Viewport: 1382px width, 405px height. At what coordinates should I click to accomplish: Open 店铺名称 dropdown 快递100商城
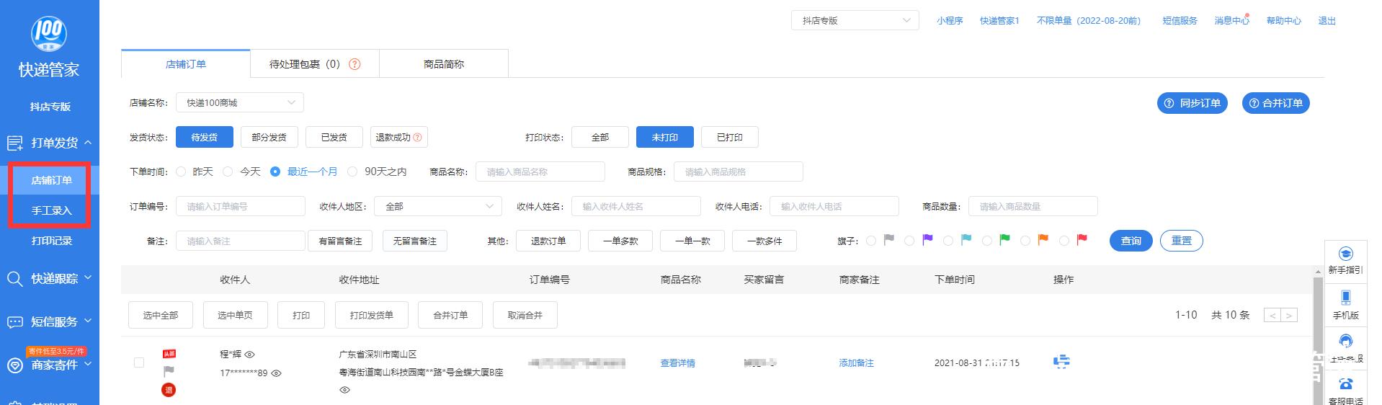point(239,102)
